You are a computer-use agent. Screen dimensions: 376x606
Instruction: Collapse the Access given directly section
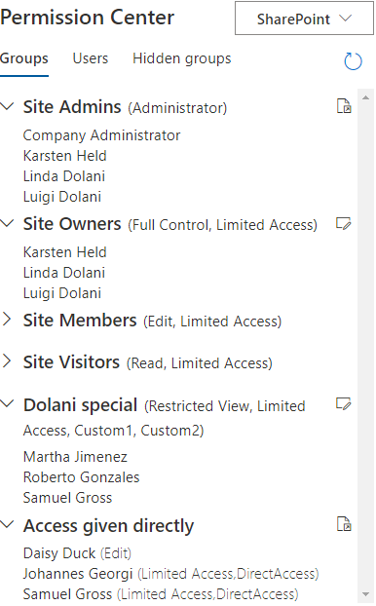pos(7,524)
